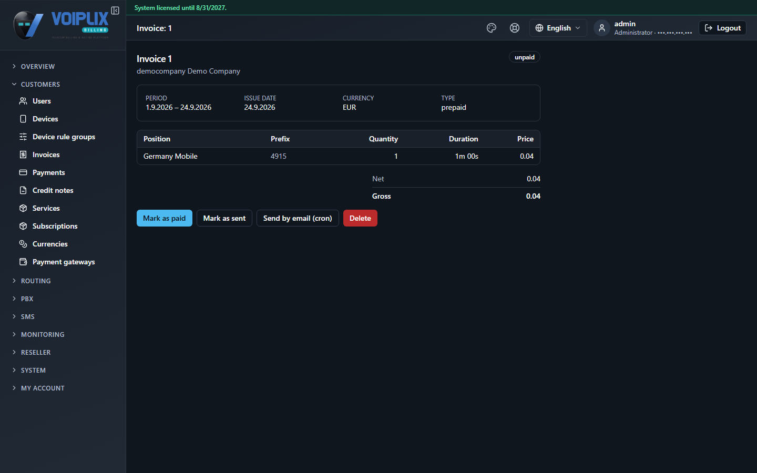Log out with the Logout button
This screenshot has width=757, height=473.
[722, 28]
